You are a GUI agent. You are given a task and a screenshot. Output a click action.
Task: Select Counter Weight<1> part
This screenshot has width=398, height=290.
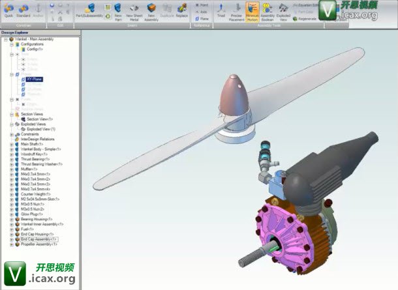coord(36,194)
